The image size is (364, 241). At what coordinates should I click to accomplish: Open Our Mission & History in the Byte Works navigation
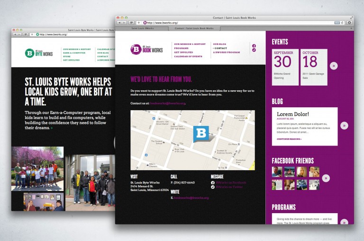[77, 49]
